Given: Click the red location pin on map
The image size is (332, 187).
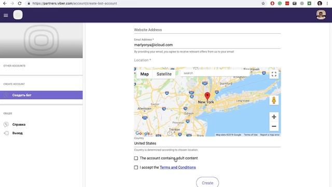Looking at the screenshot, I should (208, 96).
